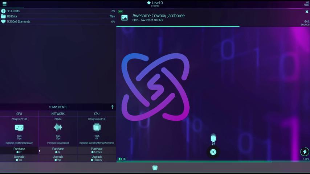Upgrade Network for 358 credits
310x174 pixels.
58,158
